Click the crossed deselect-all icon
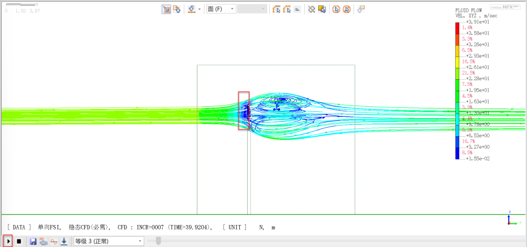Screen dimensions: 527x247 pyautogui.click(x=312, y=9)
